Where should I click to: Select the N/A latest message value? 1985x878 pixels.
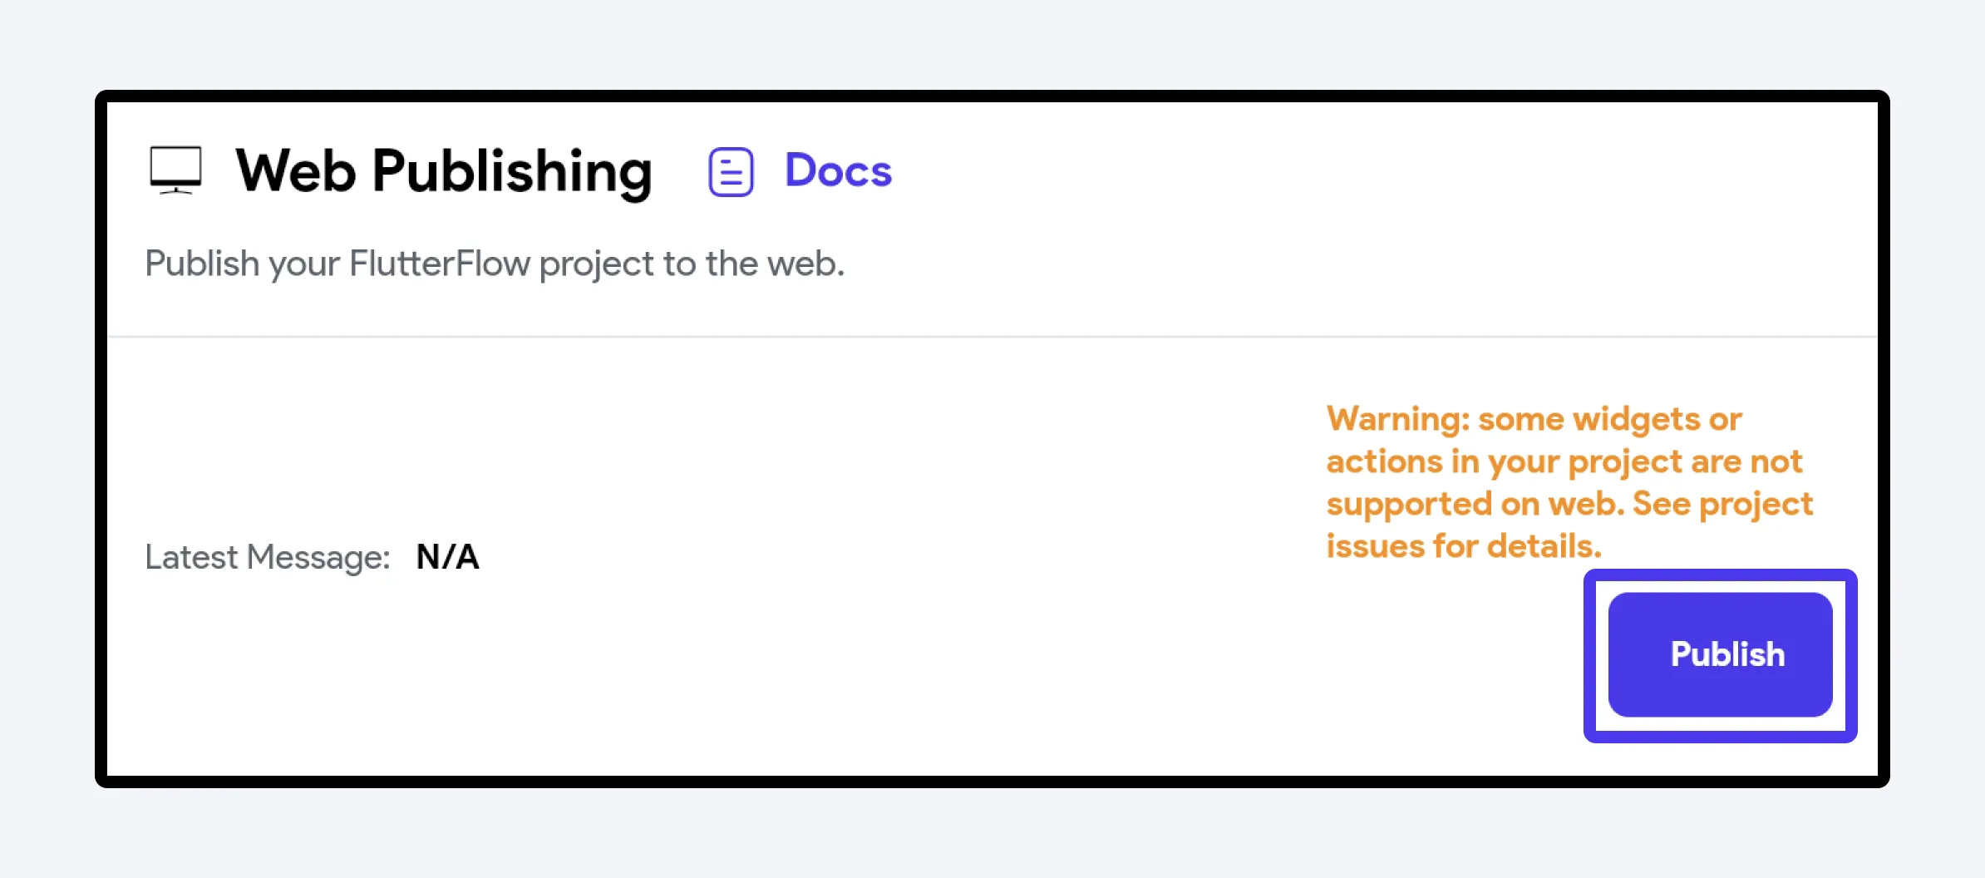pyautogui.click(x=447, y=557)
